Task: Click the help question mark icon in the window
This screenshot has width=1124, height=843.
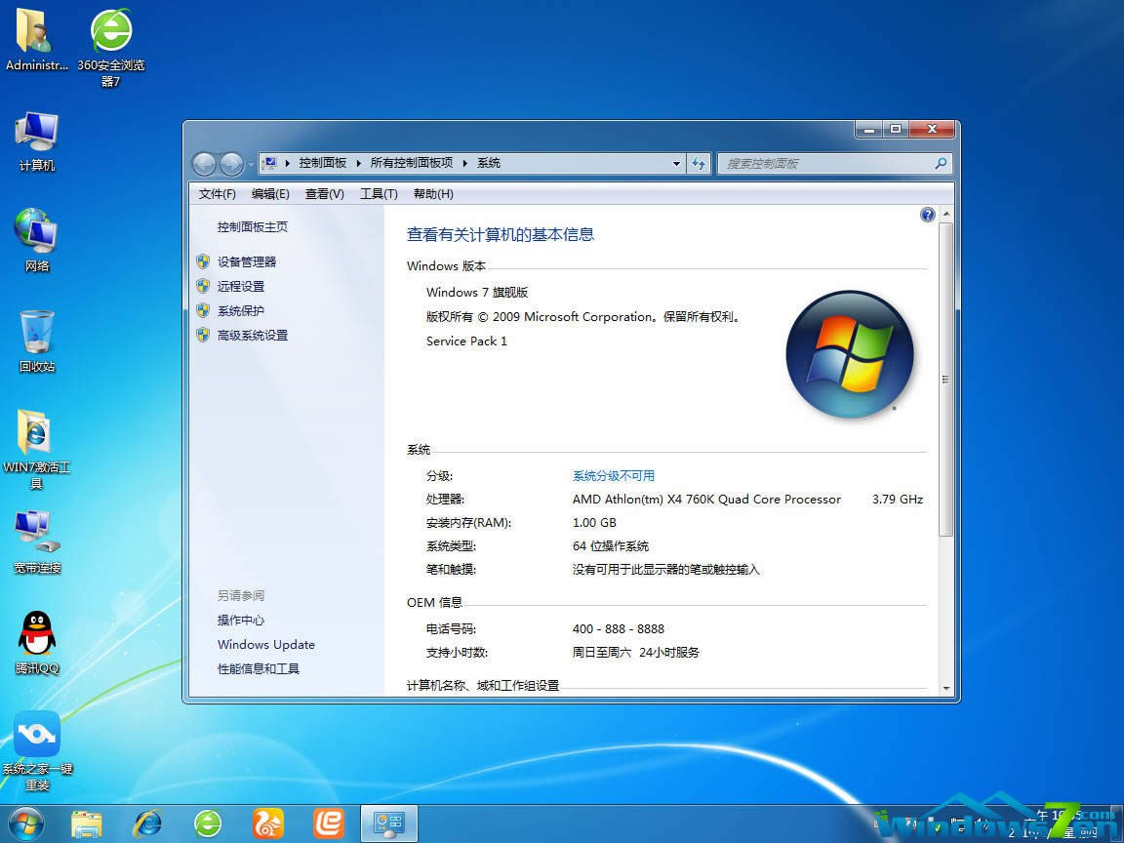Action: [927, 214]
